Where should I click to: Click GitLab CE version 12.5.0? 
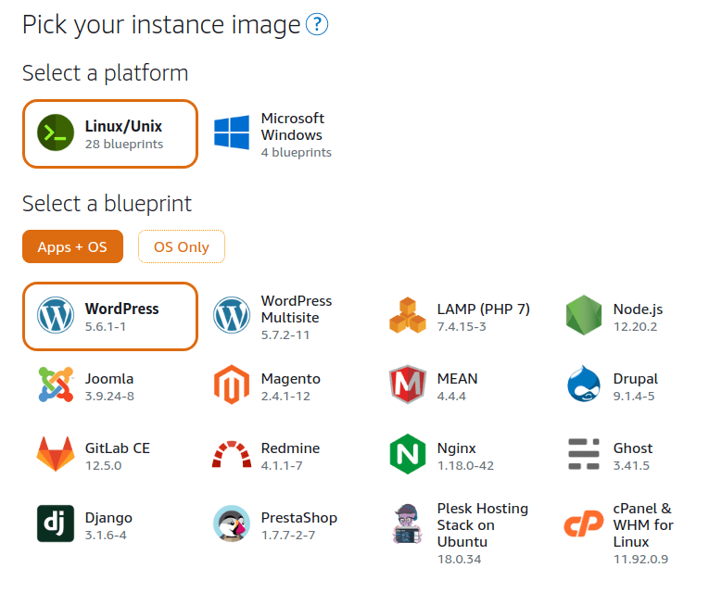tap(104, 465)
